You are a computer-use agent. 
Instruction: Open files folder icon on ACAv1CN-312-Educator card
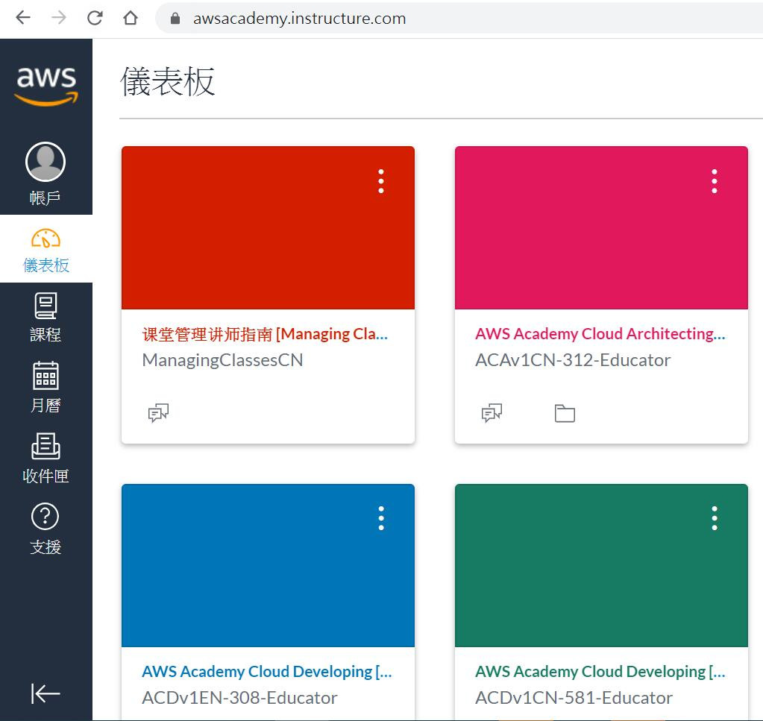pyautogui.click(x=565, y=413)
